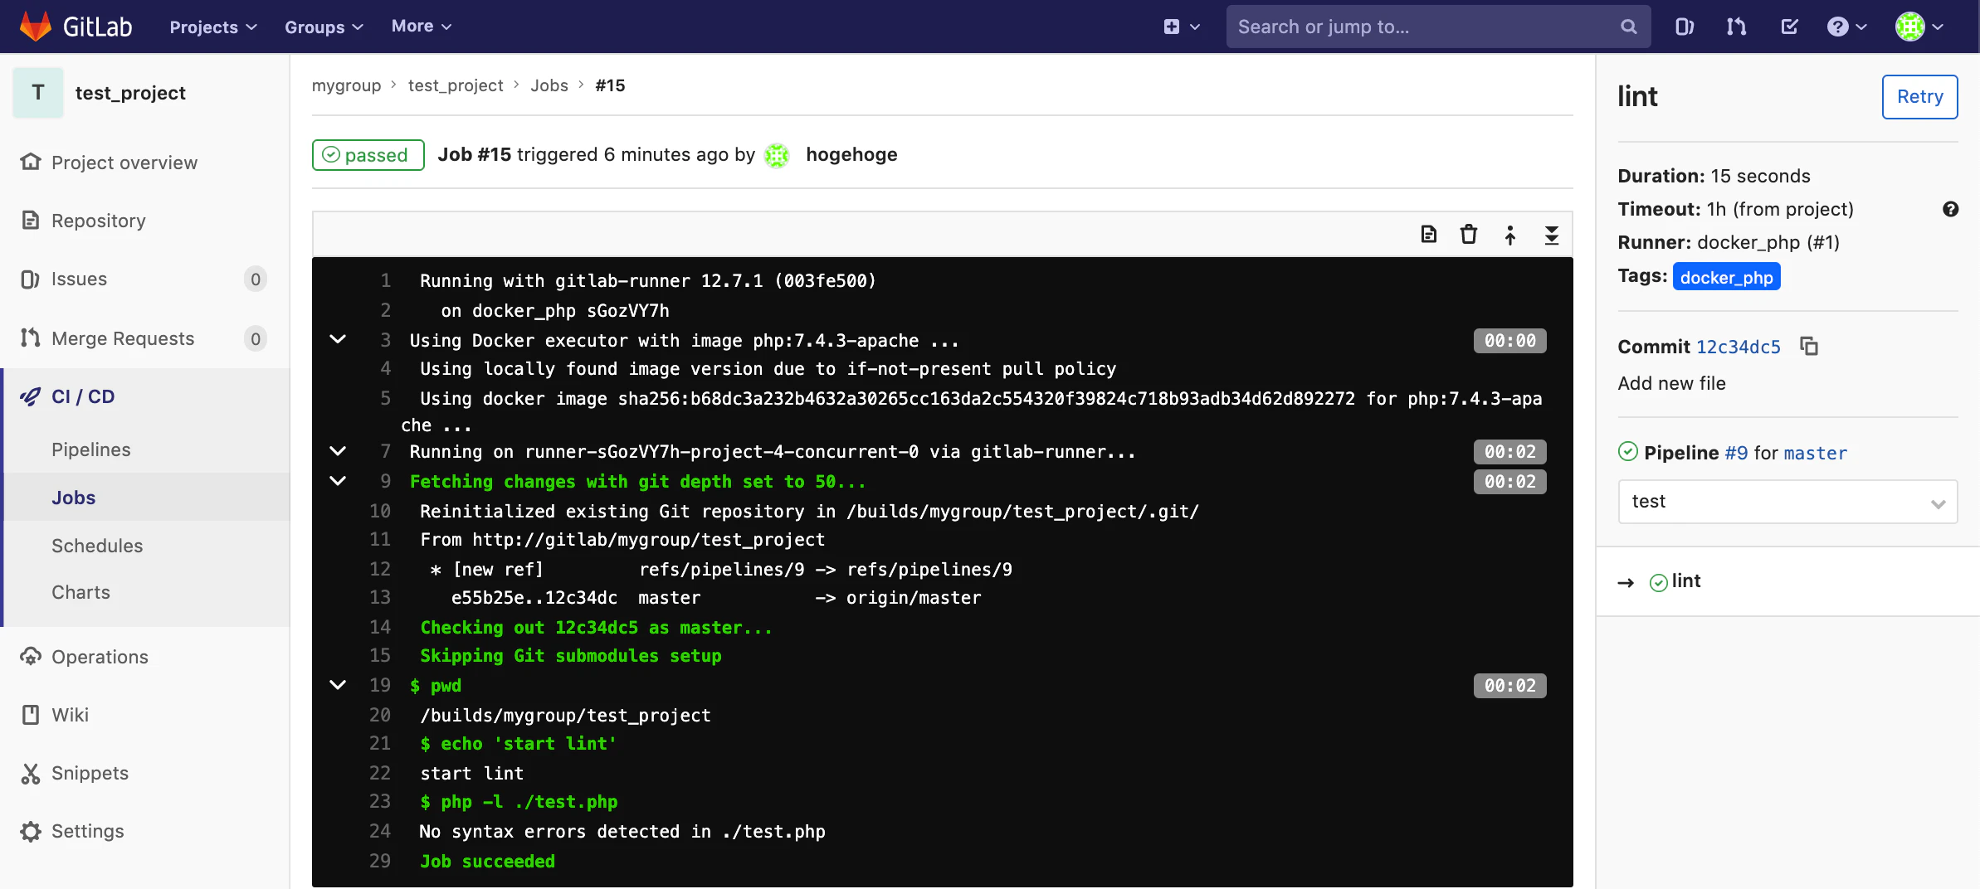The height and width of the screenshot is (889, 1980).
Task: Click mygroup breadcrumb link
Action: 346,85
